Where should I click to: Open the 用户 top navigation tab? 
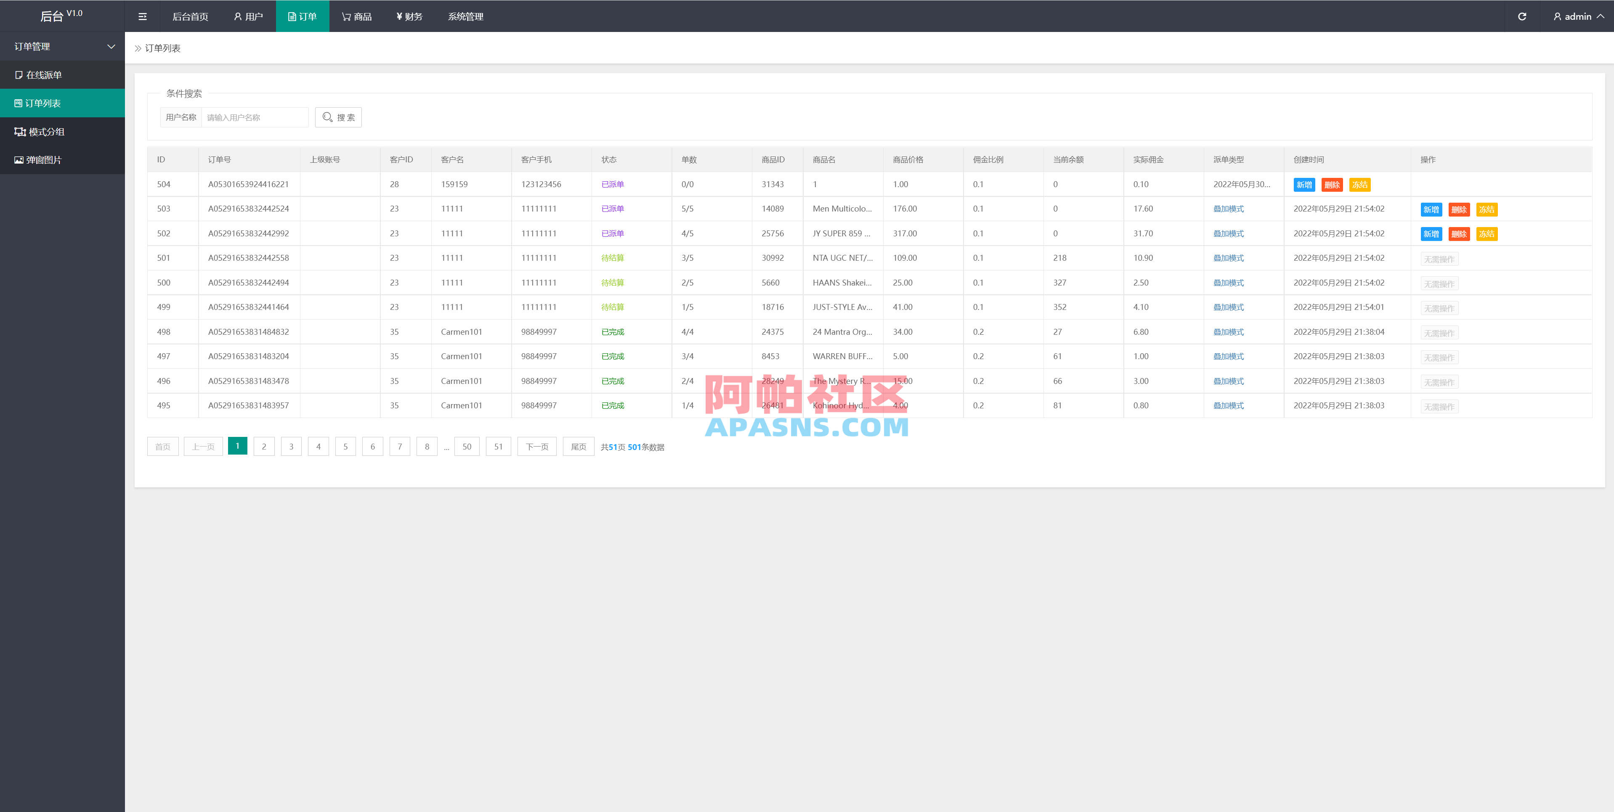(x=248, y=16)
